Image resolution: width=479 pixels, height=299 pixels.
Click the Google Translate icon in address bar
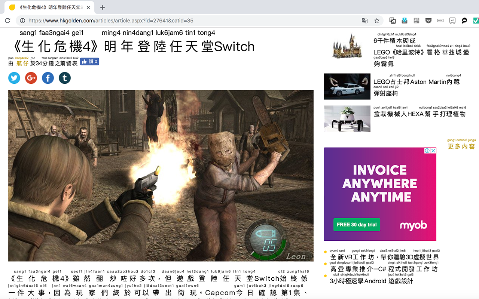coord(365,21)
